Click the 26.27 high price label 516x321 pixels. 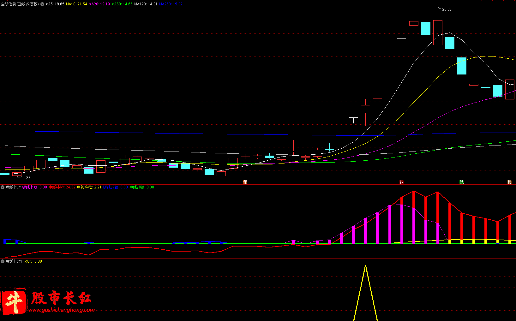(x=447, y=9)
